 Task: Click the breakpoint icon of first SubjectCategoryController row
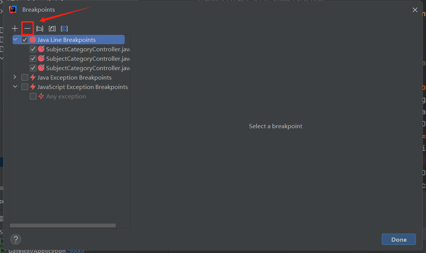click(x=41, y=49)
